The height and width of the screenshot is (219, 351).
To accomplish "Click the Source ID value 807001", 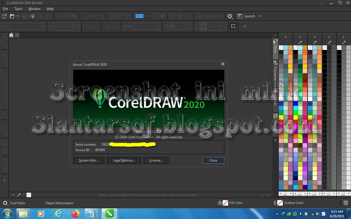I will (x=100, y=150).
